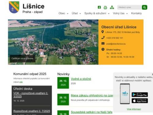Click the Komunální odpad 2025 heading
The width and height of the screenshot is (153, 115).
pyautogui.click(x=30, y=74)
